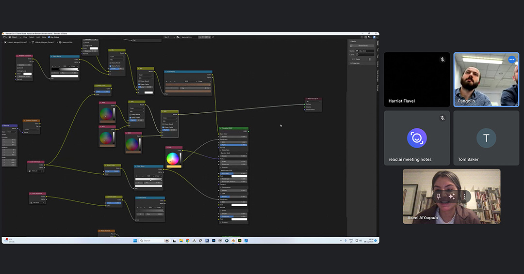Open the Object shader type dropdown

[x=15, y=37]
